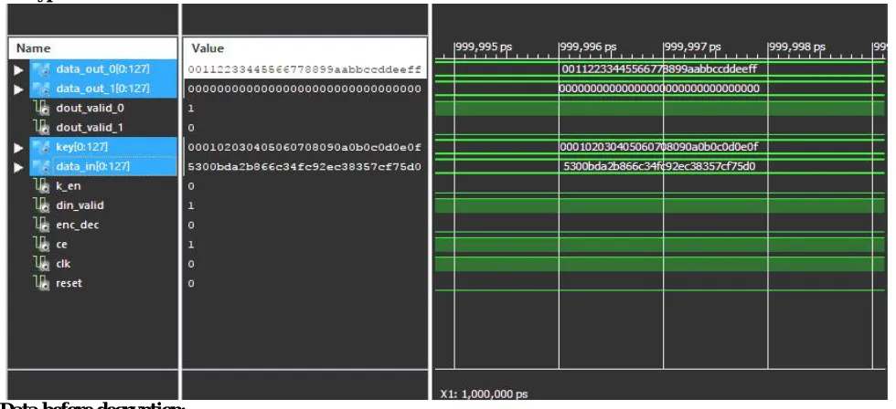Click the key bus signal icon
896x409 pixels.
coord(41,147)
